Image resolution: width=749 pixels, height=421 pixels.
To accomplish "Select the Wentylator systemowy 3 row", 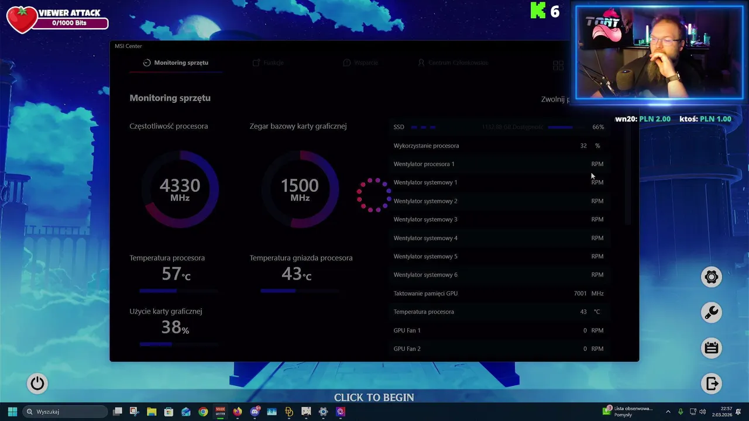I will tap(499, 219).
